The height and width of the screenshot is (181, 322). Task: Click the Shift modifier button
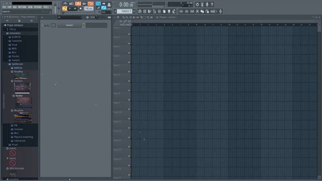[192, 12]
